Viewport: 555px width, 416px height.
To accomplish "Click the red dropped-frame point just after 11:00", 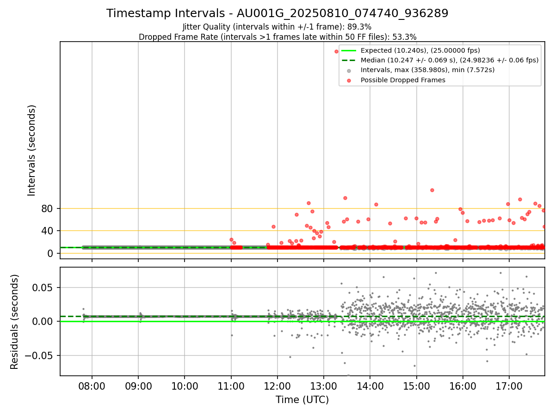I will click(x=231, y=239).
